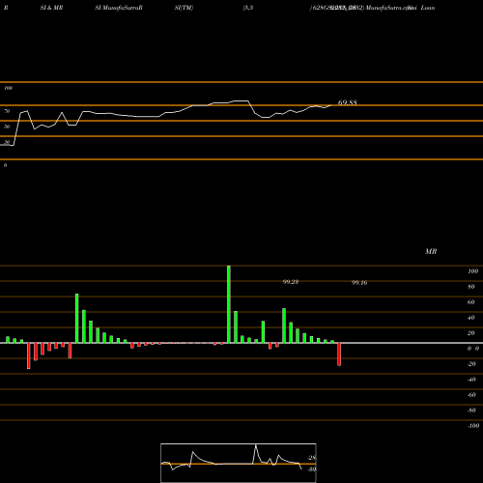Click the -40 label on the MR axis
The height and width of the screenshot is (483, 483).
471,380
